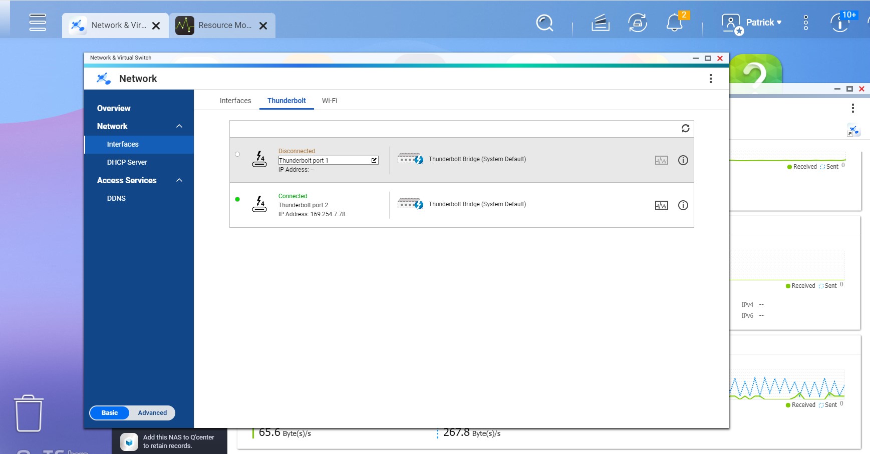
Task: Maximize the Resource Monitor window
Action: [849, 89]
